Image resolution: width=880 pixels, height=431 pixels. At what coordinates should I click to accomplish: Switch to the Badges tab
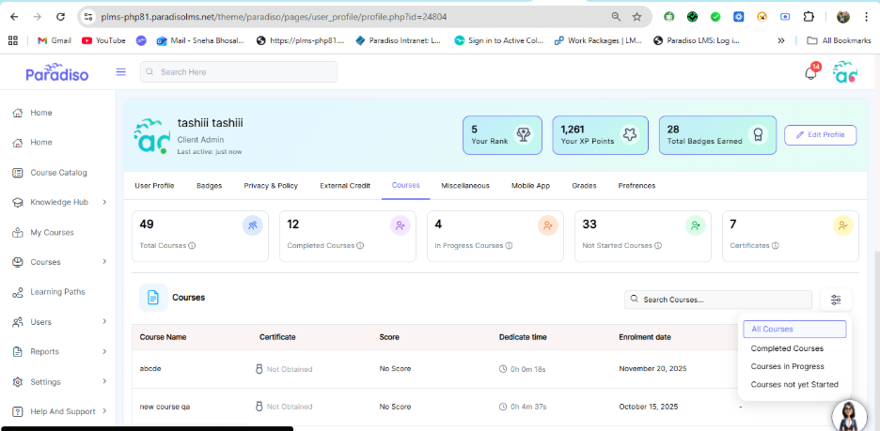tap(209, 186)
